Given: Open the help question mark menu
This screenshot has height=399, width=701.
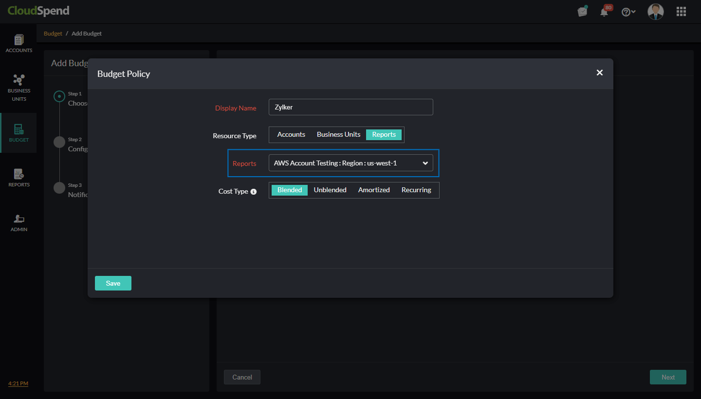Looking at the screenshot, I should (628, 12).
